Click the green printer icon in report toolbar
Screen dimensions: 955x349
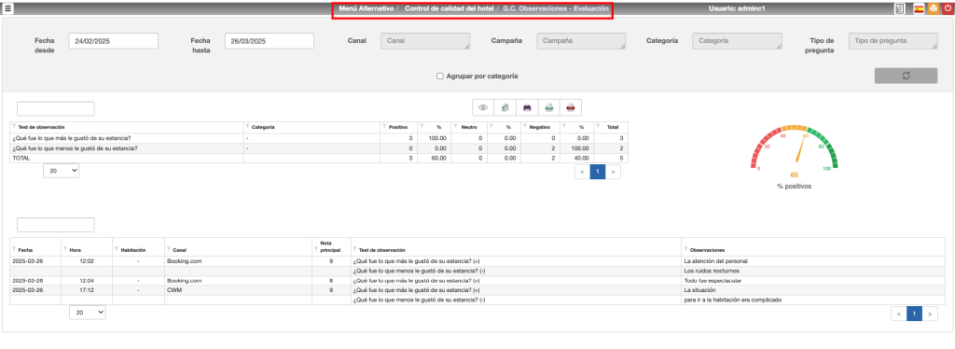point(548,107)
